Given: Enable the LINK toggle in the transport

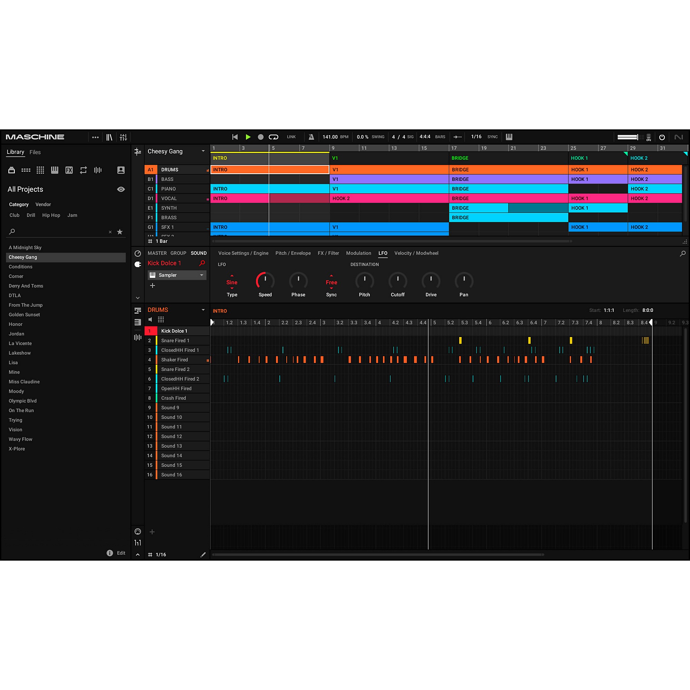Looking at the screenshot, I should click(291, 137).
